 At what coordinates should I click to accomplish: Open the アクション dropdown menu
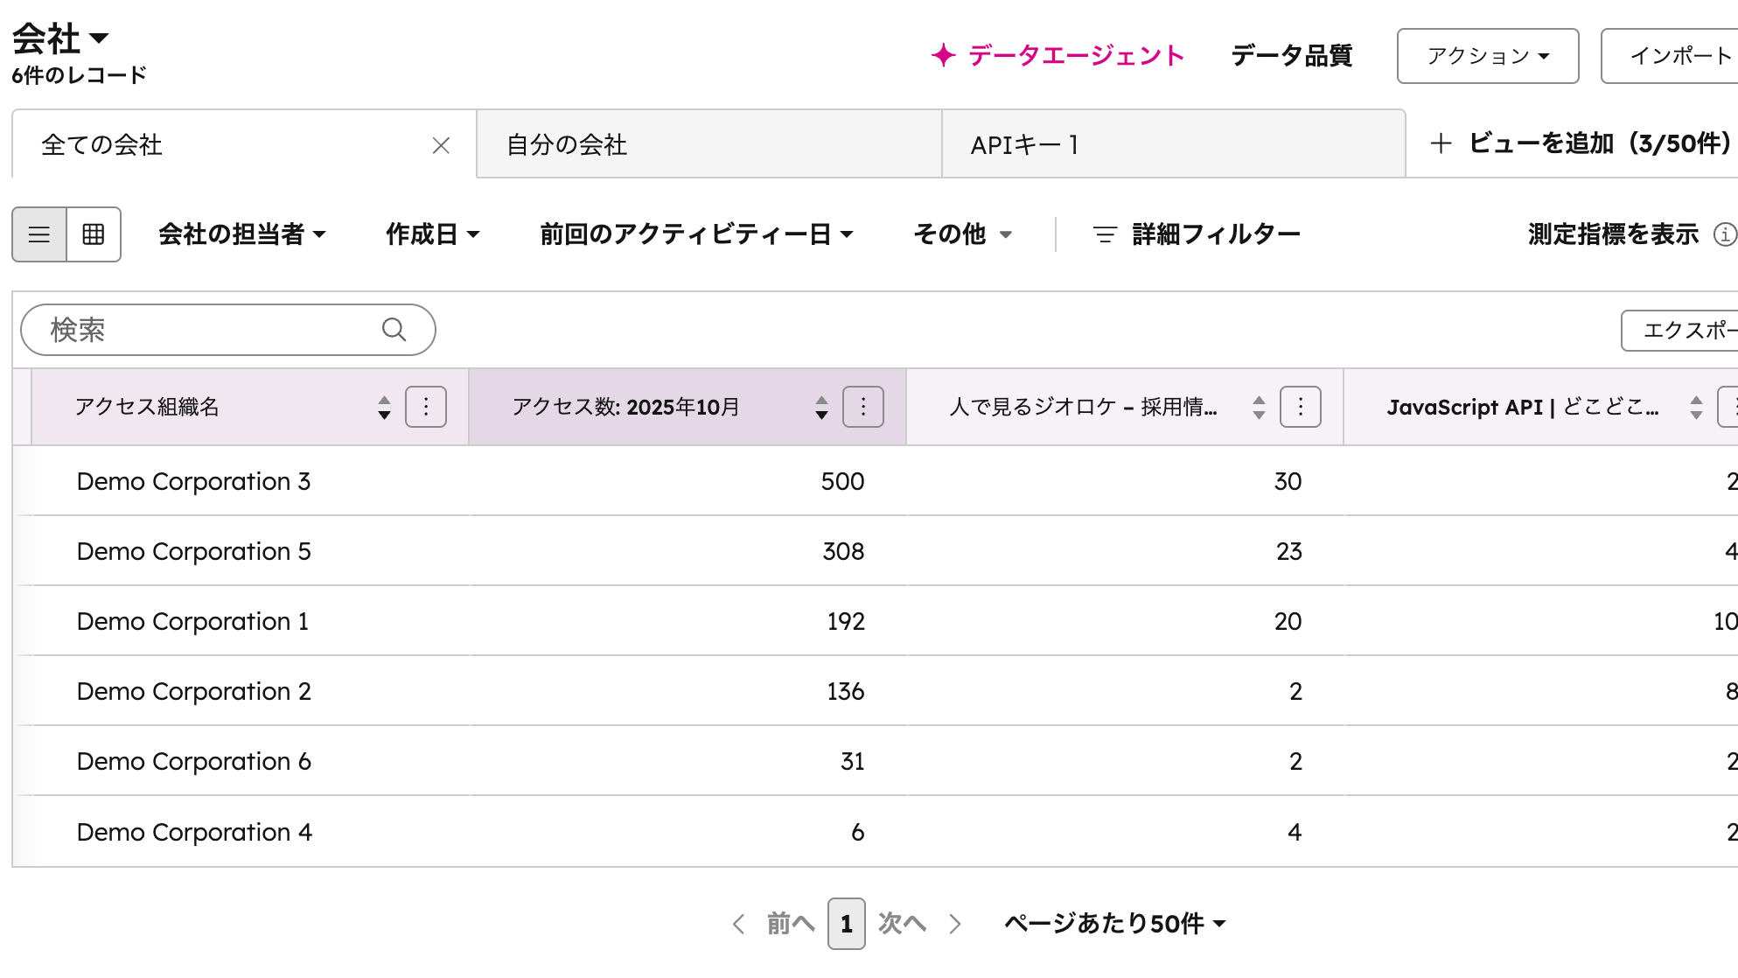click(1488, 56)
